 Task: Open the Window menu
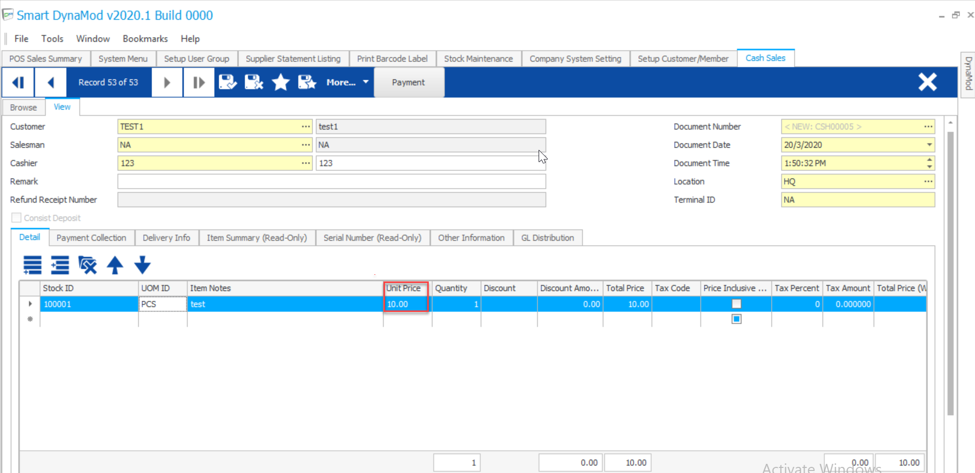(93, 39)
